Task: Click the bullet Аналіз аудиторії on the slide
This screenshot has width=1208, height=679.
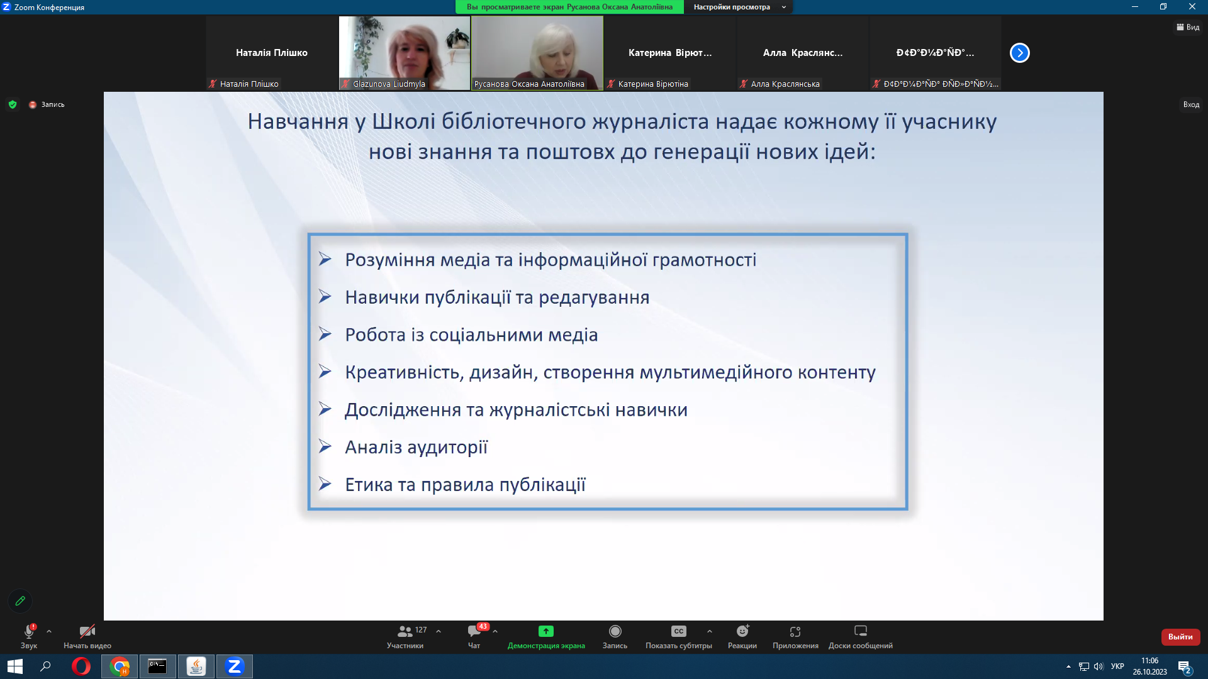Action: pos(416,447)
